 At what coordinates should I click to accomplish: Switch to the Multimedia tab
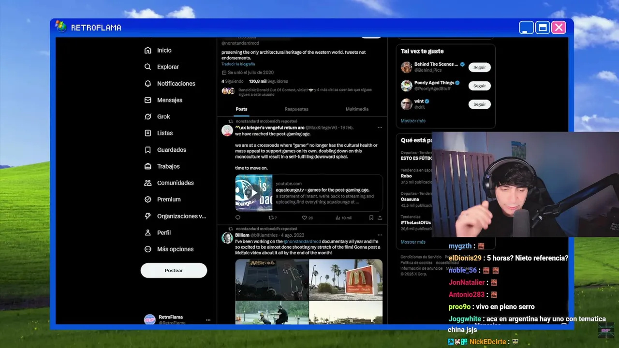tap(357, 109)
